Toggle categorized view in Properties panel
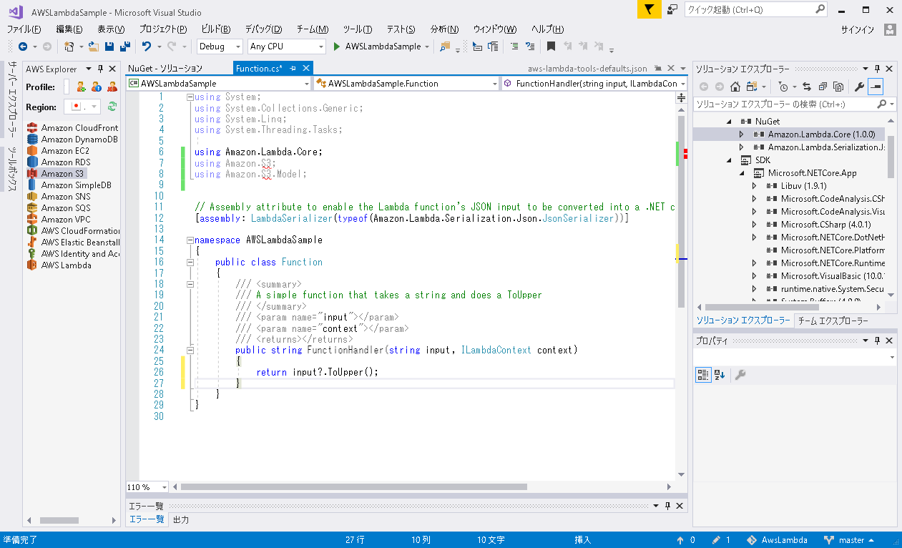Viewport: 902px width, 548px height. click(x=702, y=375)
